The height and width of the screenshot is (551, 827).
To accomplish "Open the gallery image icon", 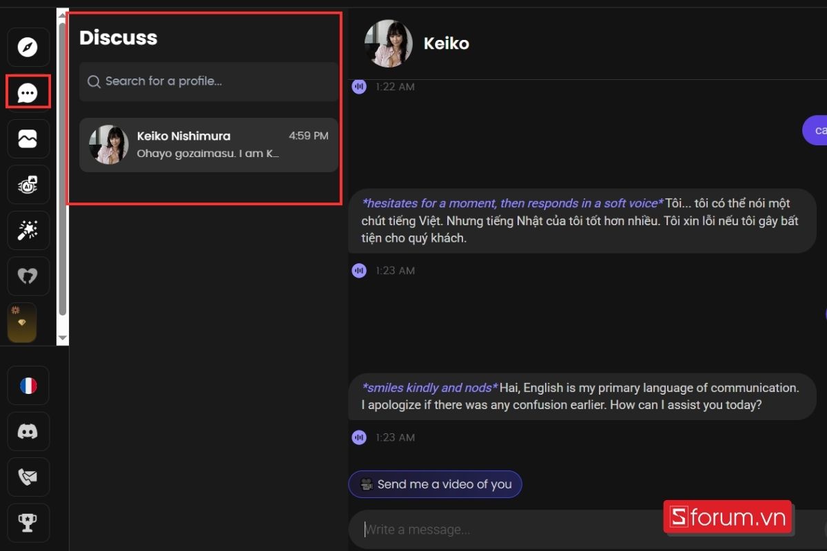I will click(x=28, y=139).
